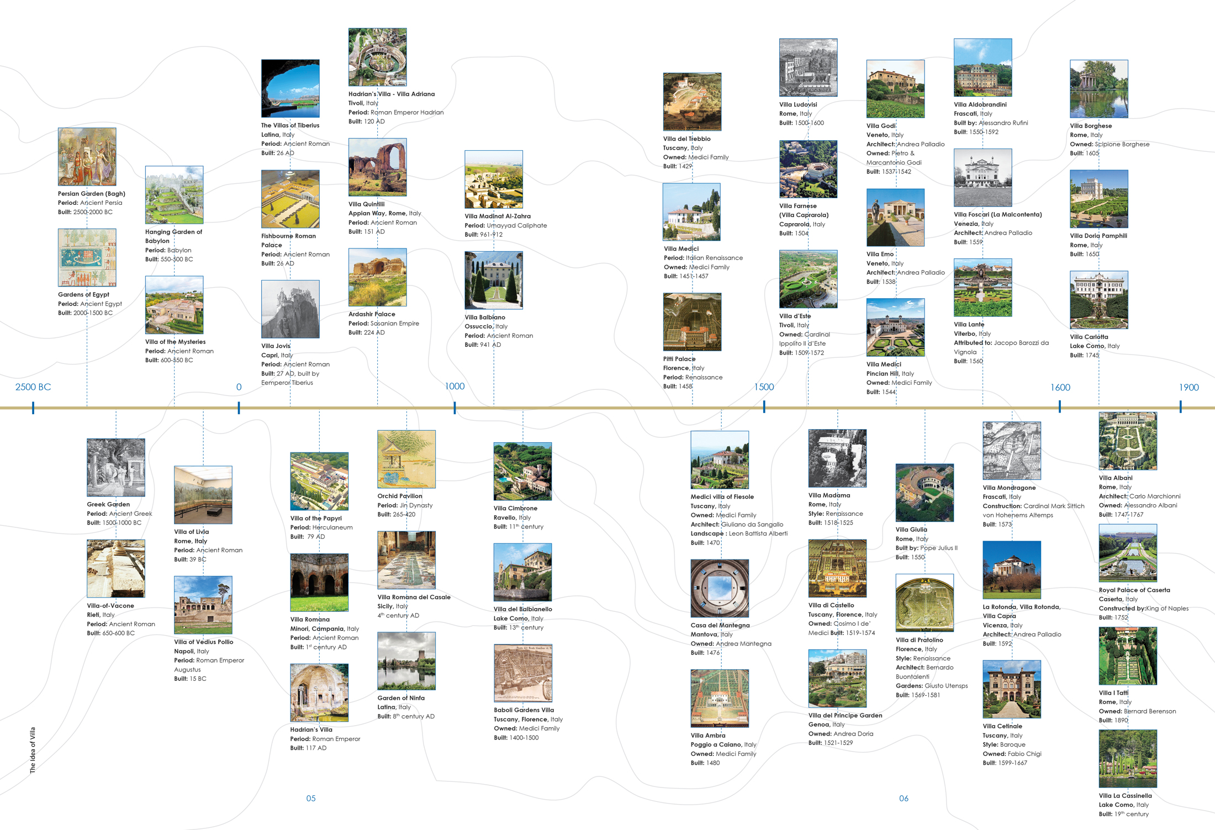The width and height of the screenshot is (1215, 830).
Task: Click the Villa d'Este caption heading
Action: click(x=795, y=316)
